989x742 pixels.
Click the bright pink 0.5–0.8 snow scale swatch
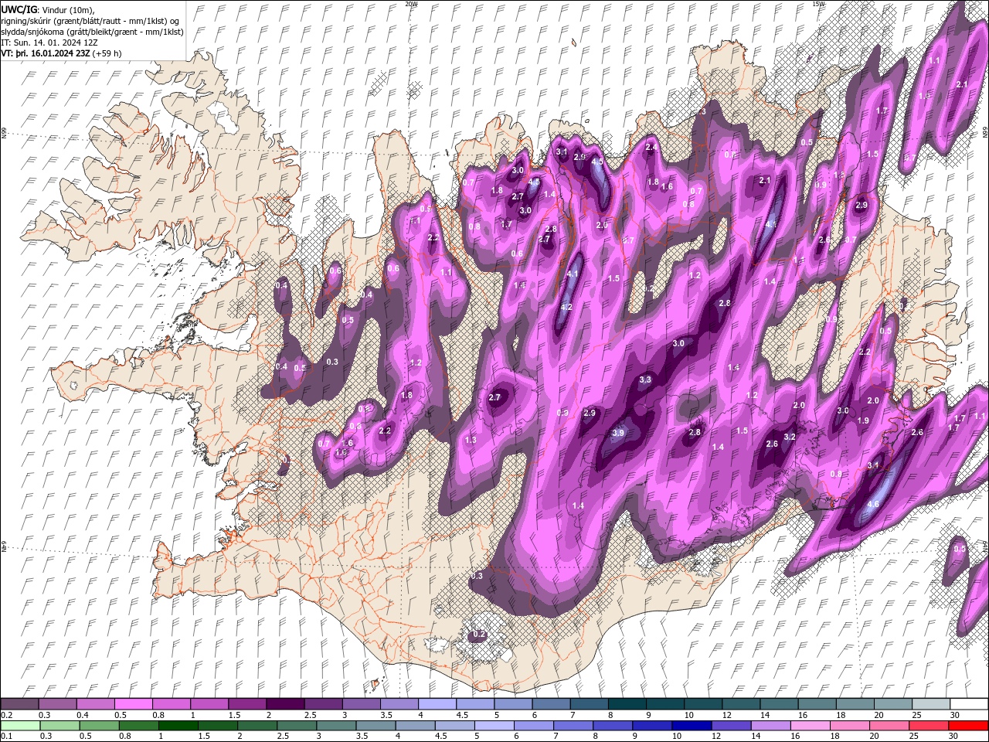pyautogui.click(x=133, y=704)
